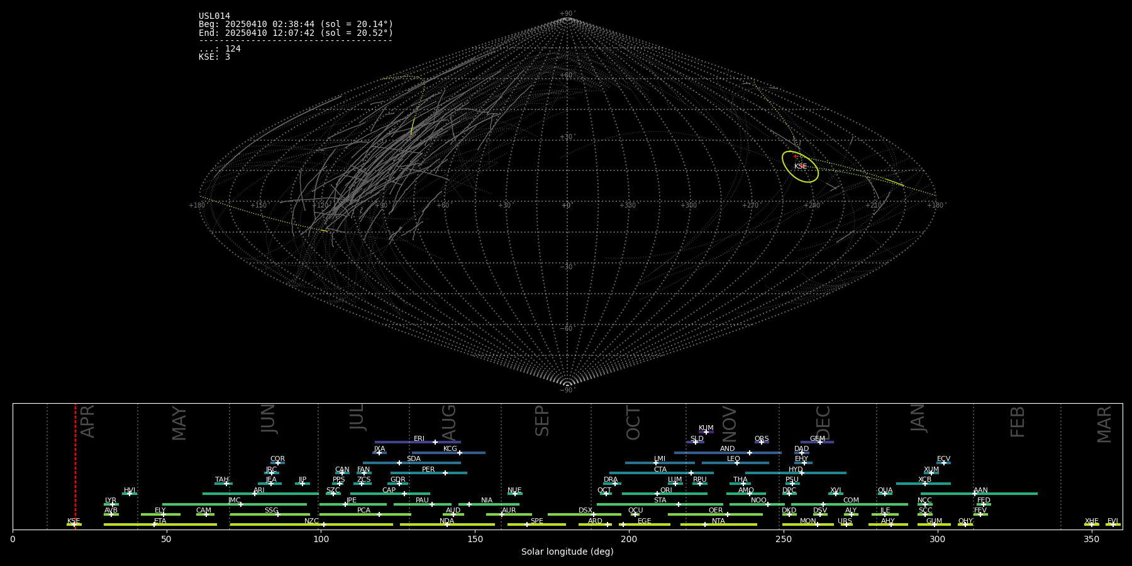Click the AUR shower label
This screenshot has width=1132, height=566.
tap(509, 511)
